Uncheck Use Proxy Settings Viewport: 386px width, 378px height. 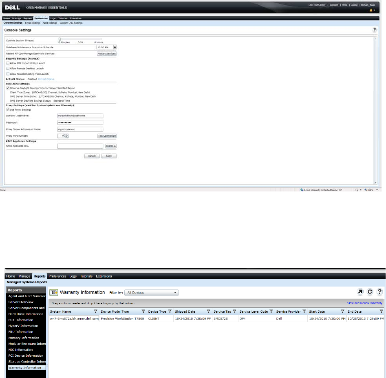click(8, 110)
